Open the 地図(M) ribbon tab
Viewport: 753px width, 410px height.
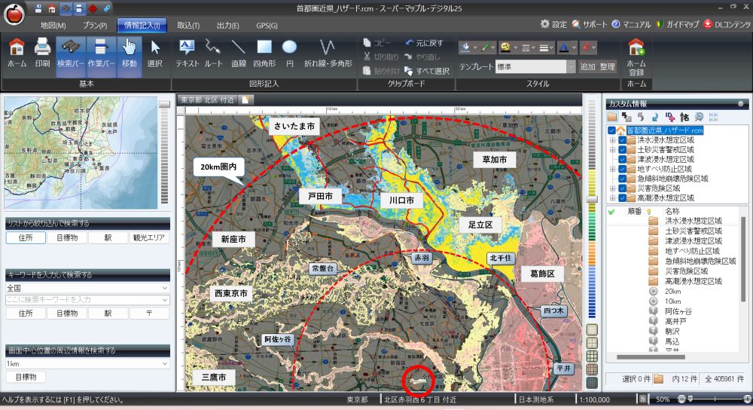53,25
